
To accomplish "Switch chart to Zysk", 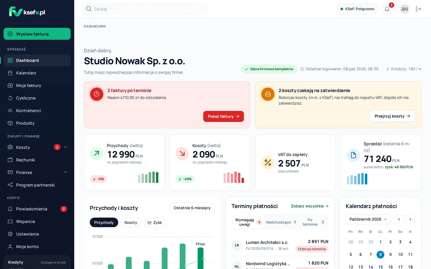I will (155, 222).
